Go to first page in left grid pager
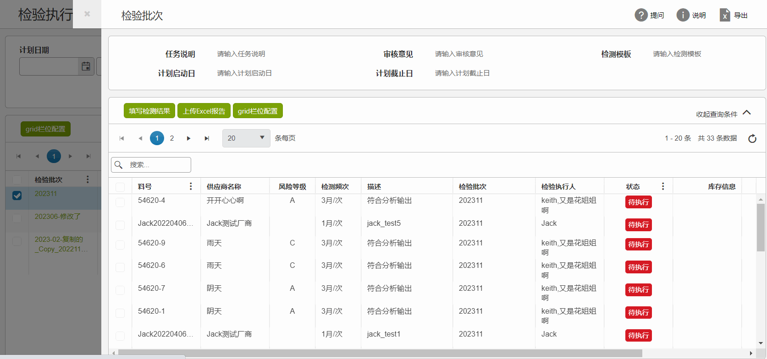Viewport: 767px width, 359px height. pos(18,156)
